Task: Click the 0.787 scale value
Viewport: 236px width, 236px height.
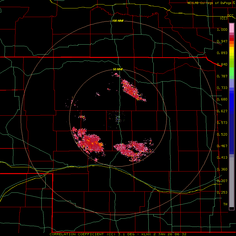Action: 222,76
